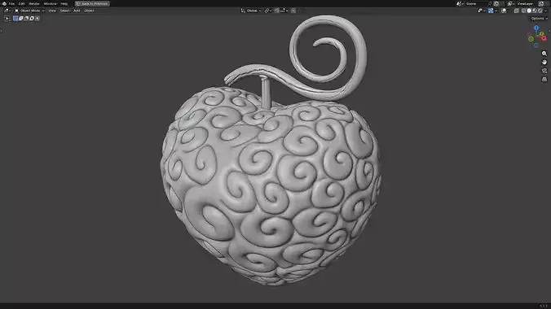Open the viewport View menu
551x309 pixels.
[52, 11]
